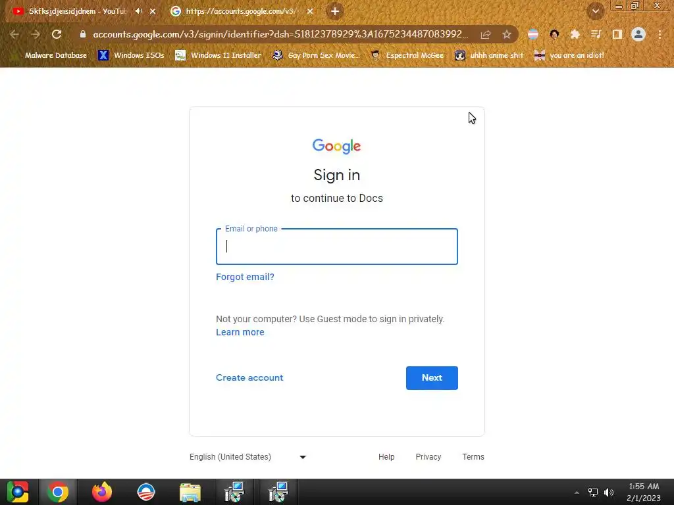Open the Windows ISOs bookmark
The height and width of the screenshot is (505, 674).
(x=131, y=55)
